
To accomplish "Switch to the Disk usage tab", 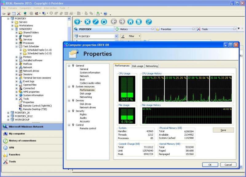I will click(137, 66).
